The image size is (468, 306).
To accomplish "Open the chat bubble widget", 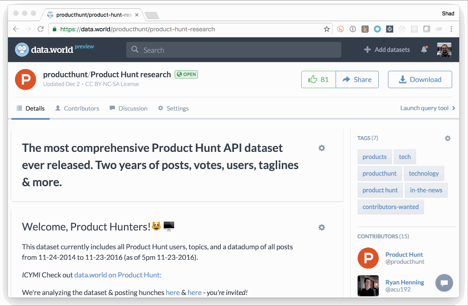I will click(444, 283).
